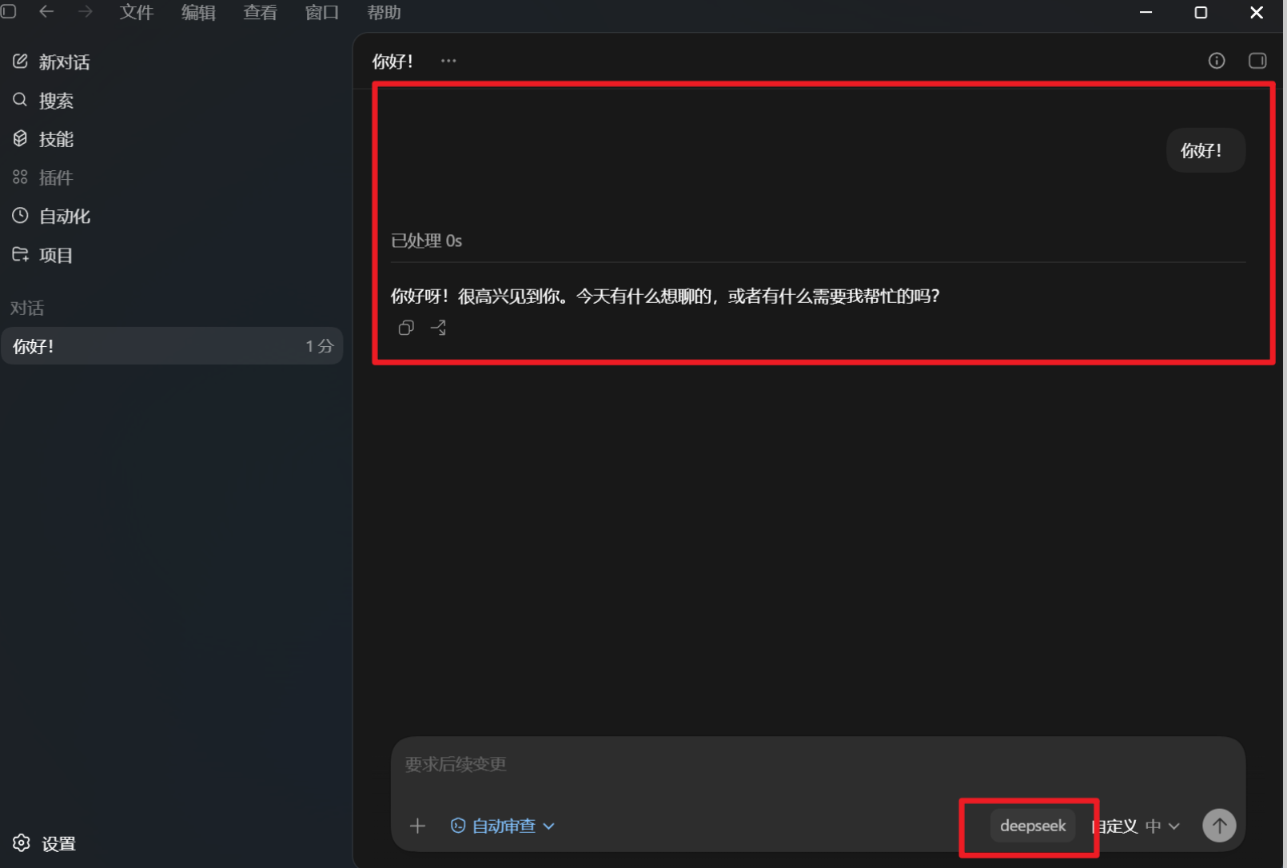Click the four-circles icon beside 插件

click(x=20, y=177)
